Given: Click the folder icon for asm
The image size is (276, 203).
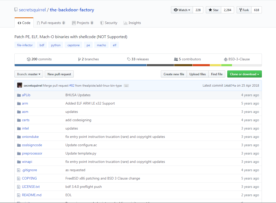Looking at the screenshot, I should click(x=19, y=112).
